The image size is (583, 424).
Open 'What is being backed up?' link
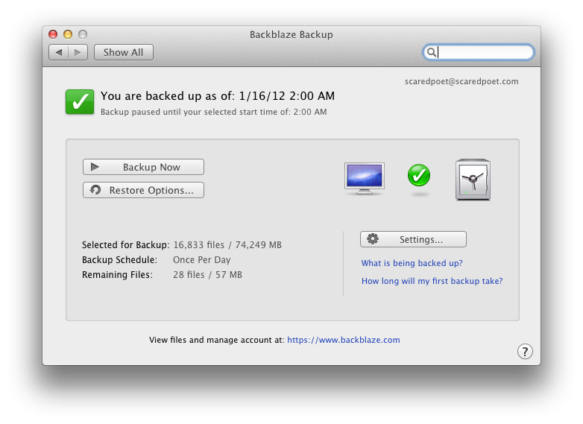pos(412,263)
